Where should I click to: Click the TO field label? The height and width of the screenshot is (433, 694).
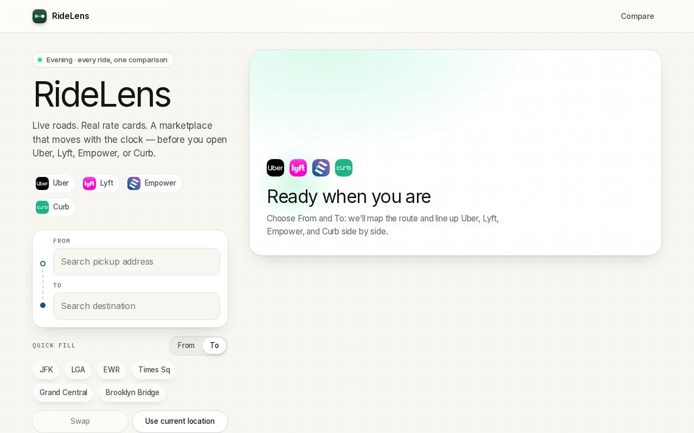57,285
